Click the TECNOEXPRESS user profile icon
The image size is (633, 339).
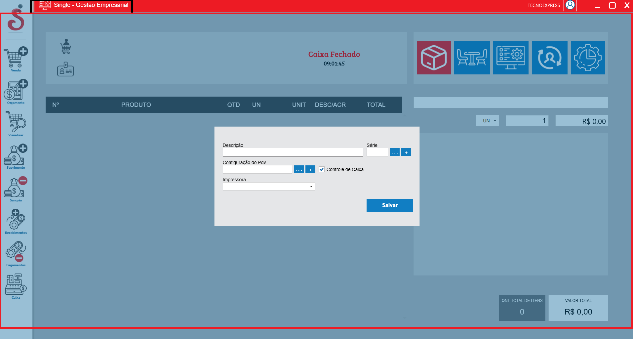[570, 5]
